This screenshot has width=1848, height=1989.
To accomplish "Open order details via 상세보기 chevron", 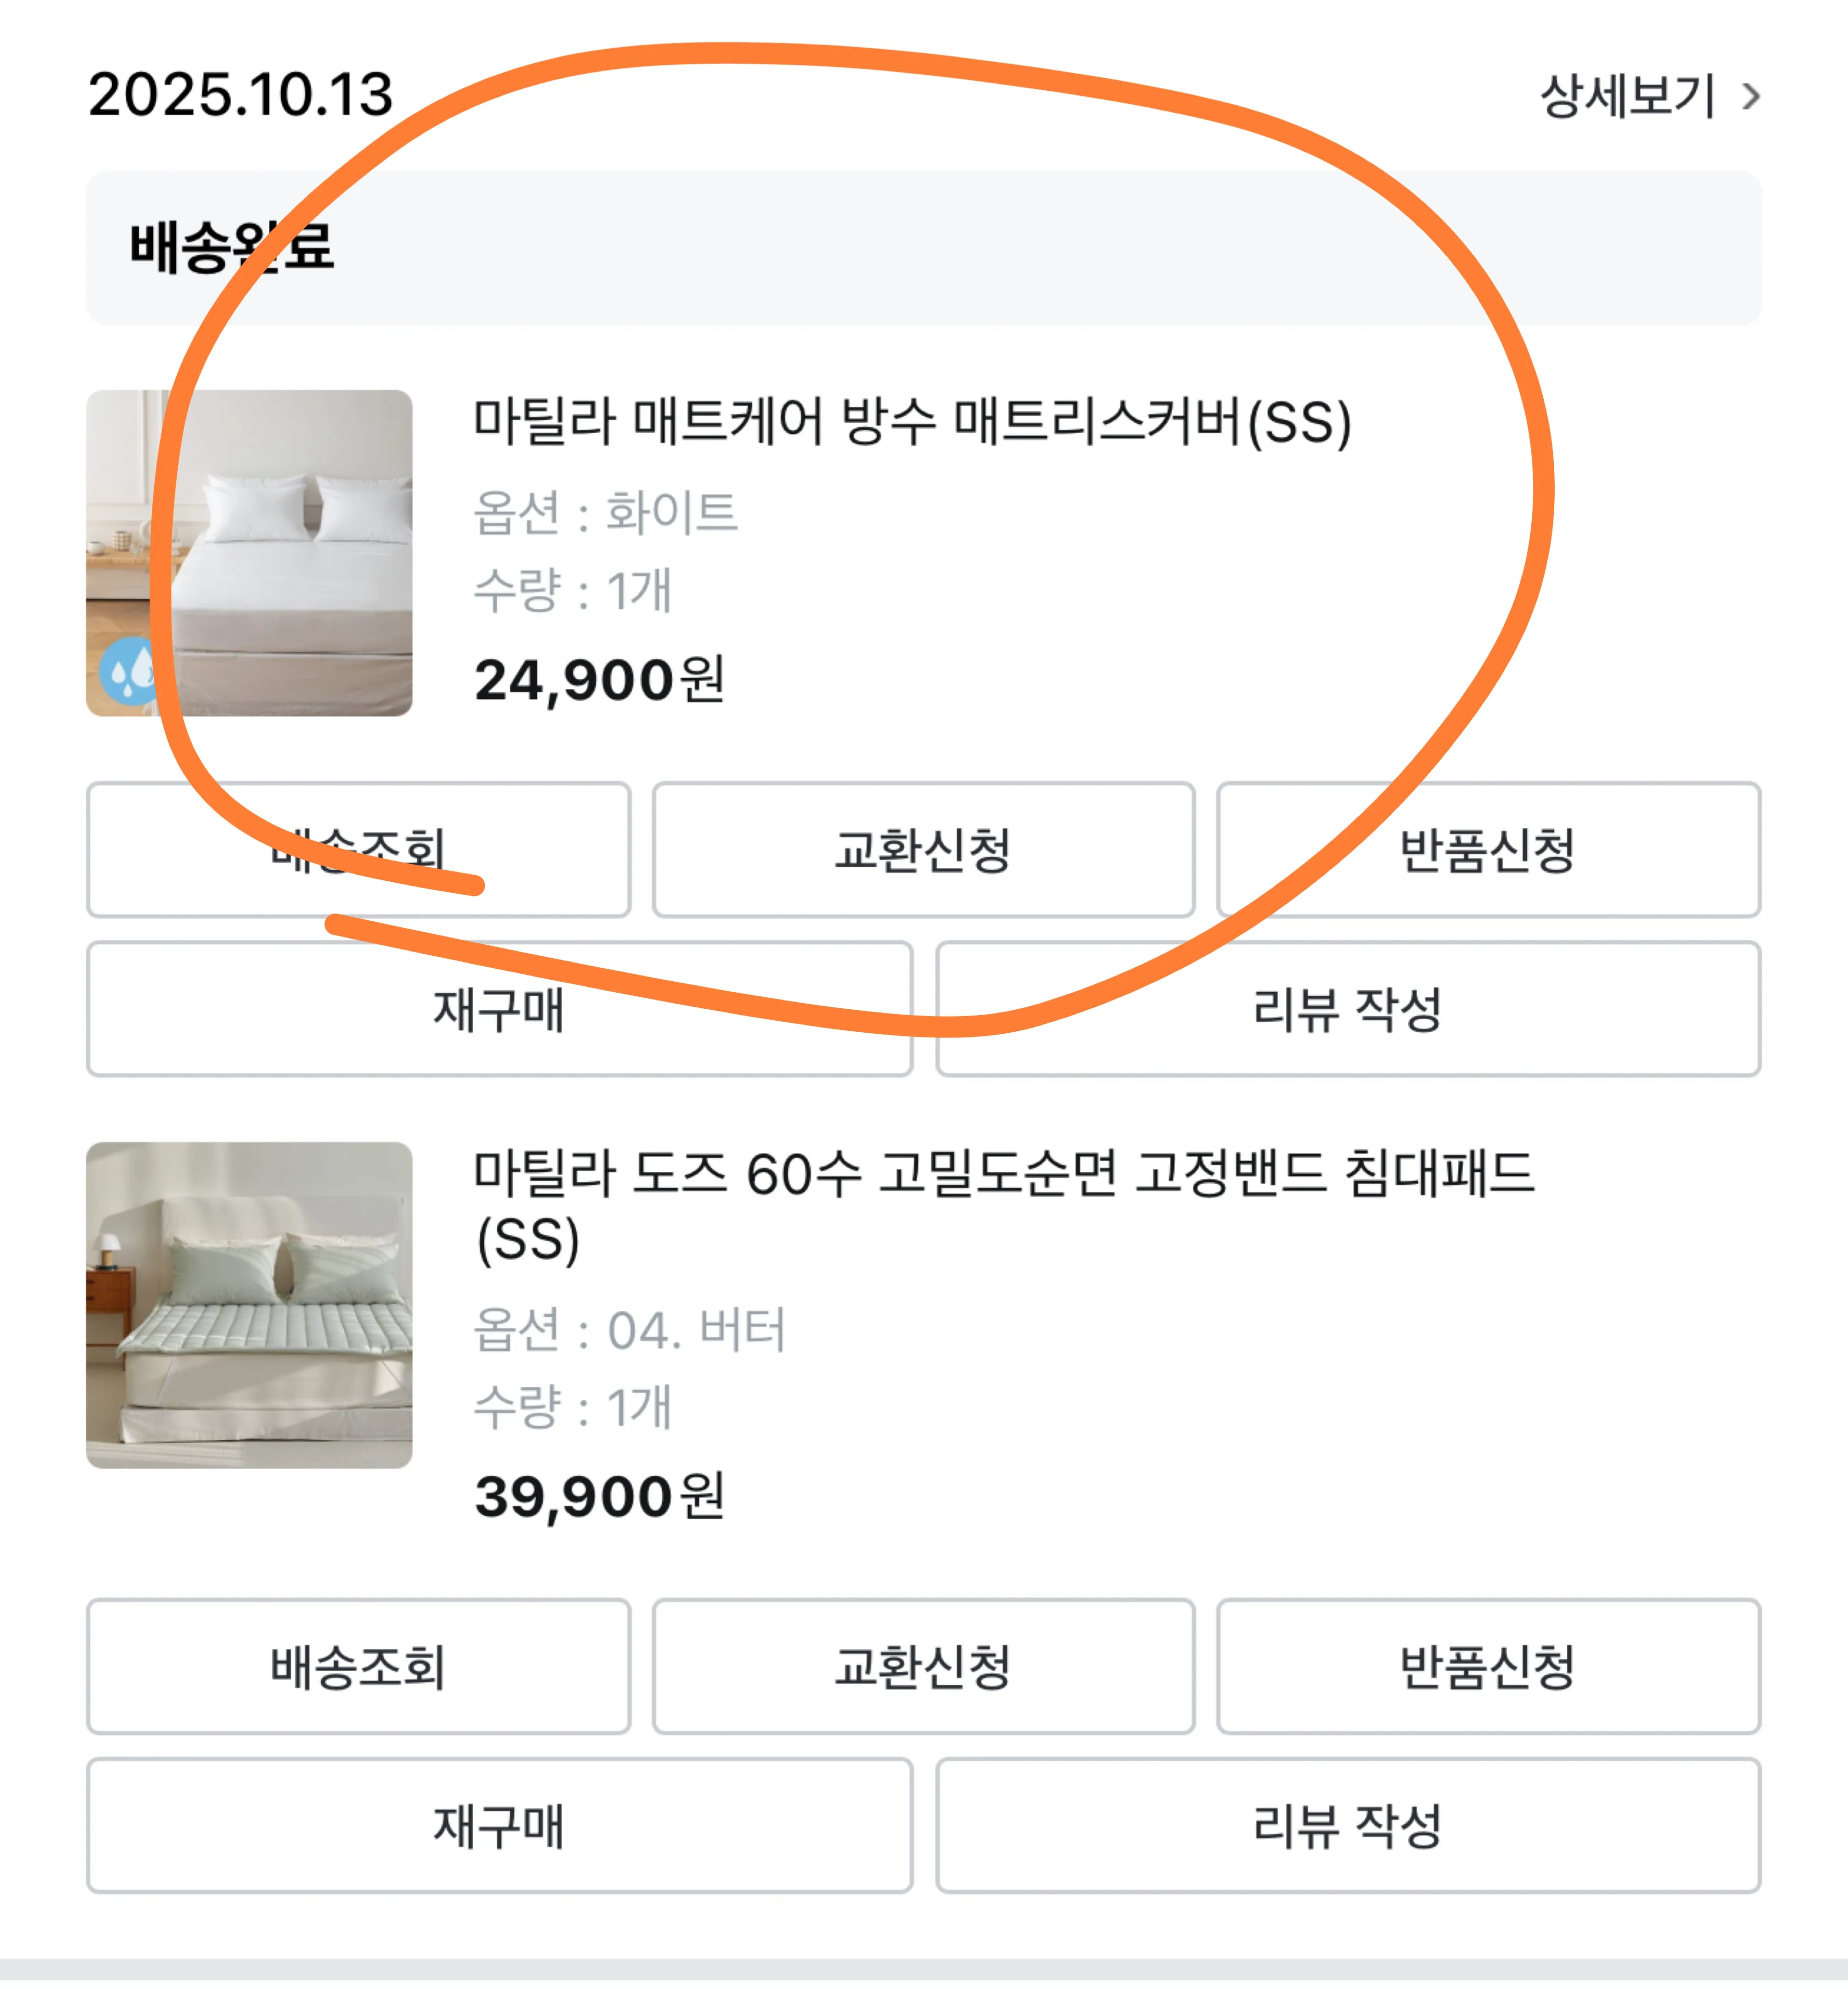I will point(1750,97).
